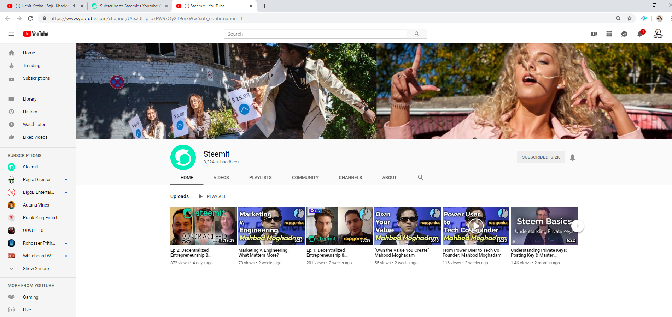Click the browser zoom magnifier icon
This screenshot has width=672, height=317.
click(618, 18)
